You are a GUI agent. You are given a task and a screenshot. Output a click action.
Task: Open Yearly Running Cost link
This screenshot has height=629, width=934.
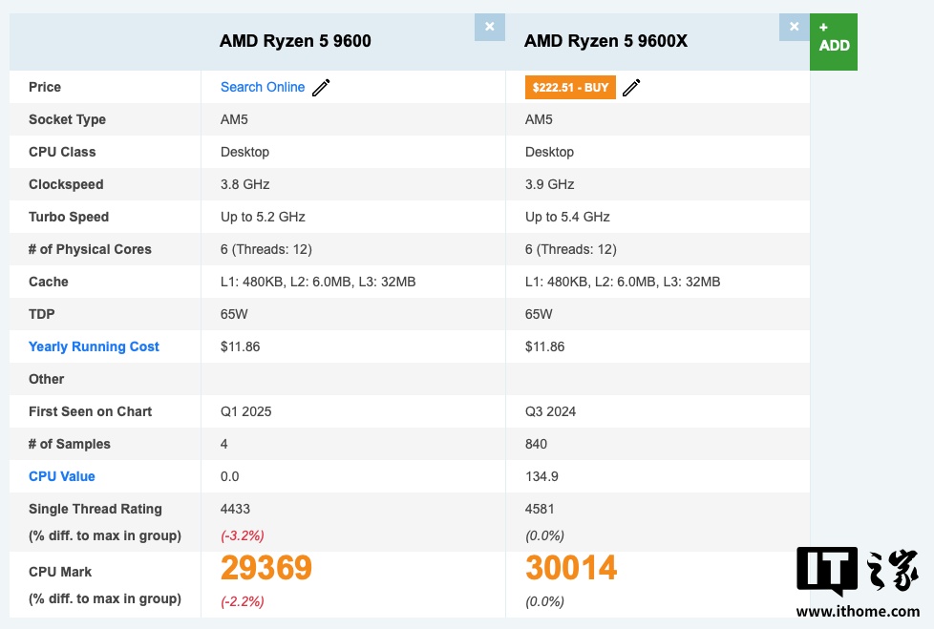(94, 346)
